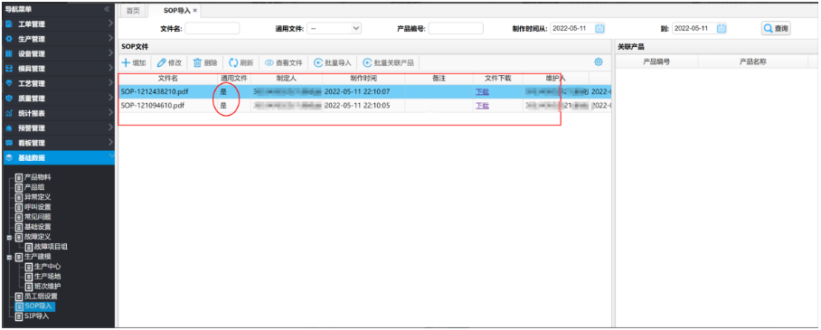Image resolution: width=821 pixels, height=330 pixels.
Task: Download SOP-121094610.pdf via 下载 link
Action: coord(482,106)
